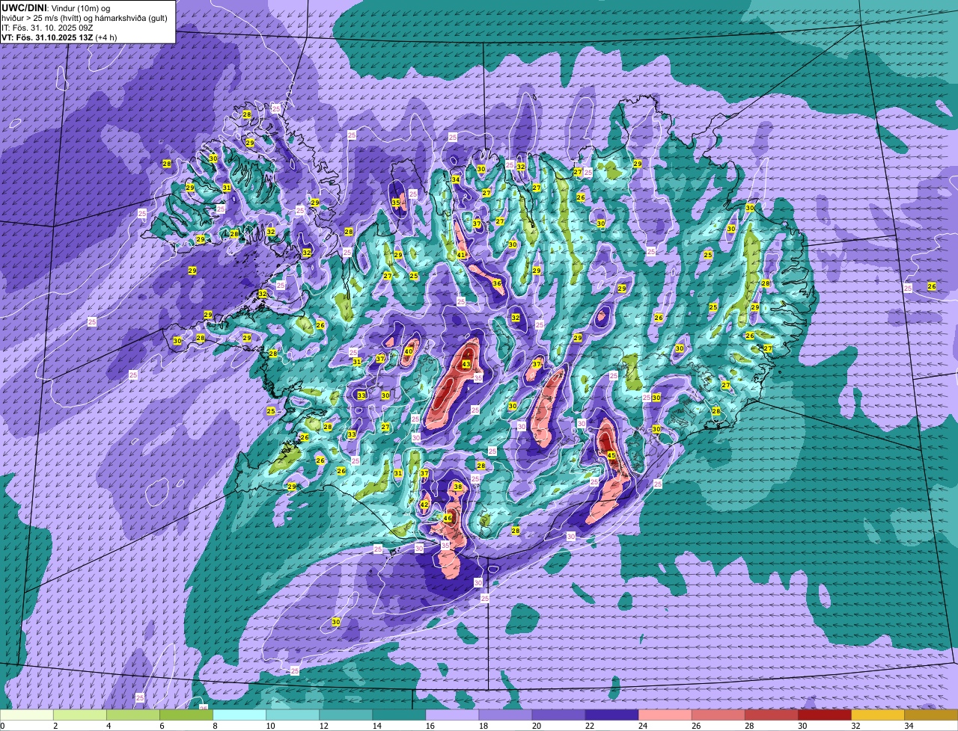Click the 22–24 indigo legend swatch
This screenshot has height=731, width=958.
click(611, 715)
